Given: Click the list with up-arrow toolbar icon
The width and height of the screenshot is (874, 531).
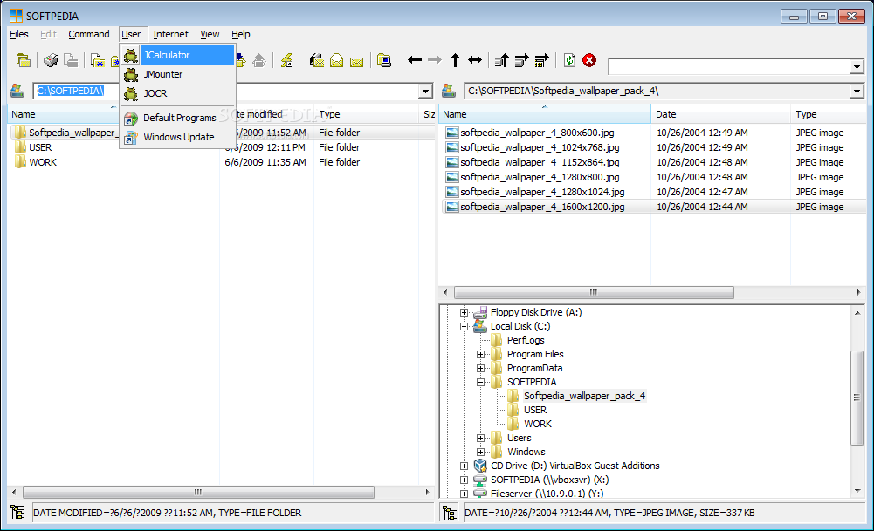Looking at the screenshot, I should click(x=502, y=60).
